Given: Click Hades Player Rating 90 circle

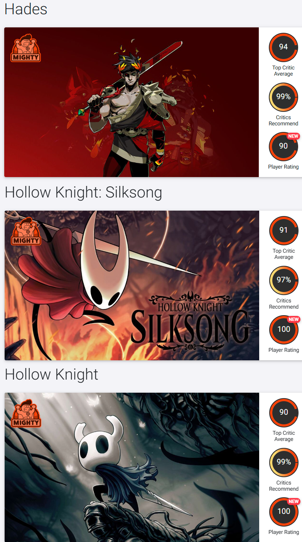Looking at the screenshot, I should pyautogui.click(x=283, y=146).
